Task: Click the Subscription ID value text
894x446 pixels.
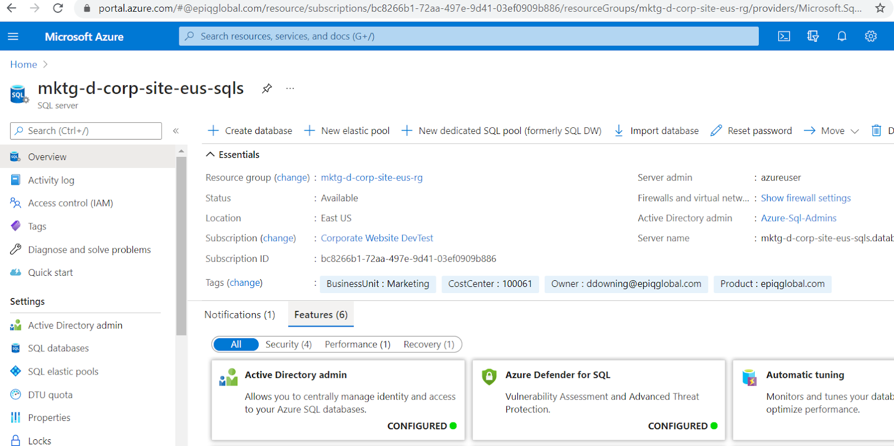Action: [x=408, y=259]
